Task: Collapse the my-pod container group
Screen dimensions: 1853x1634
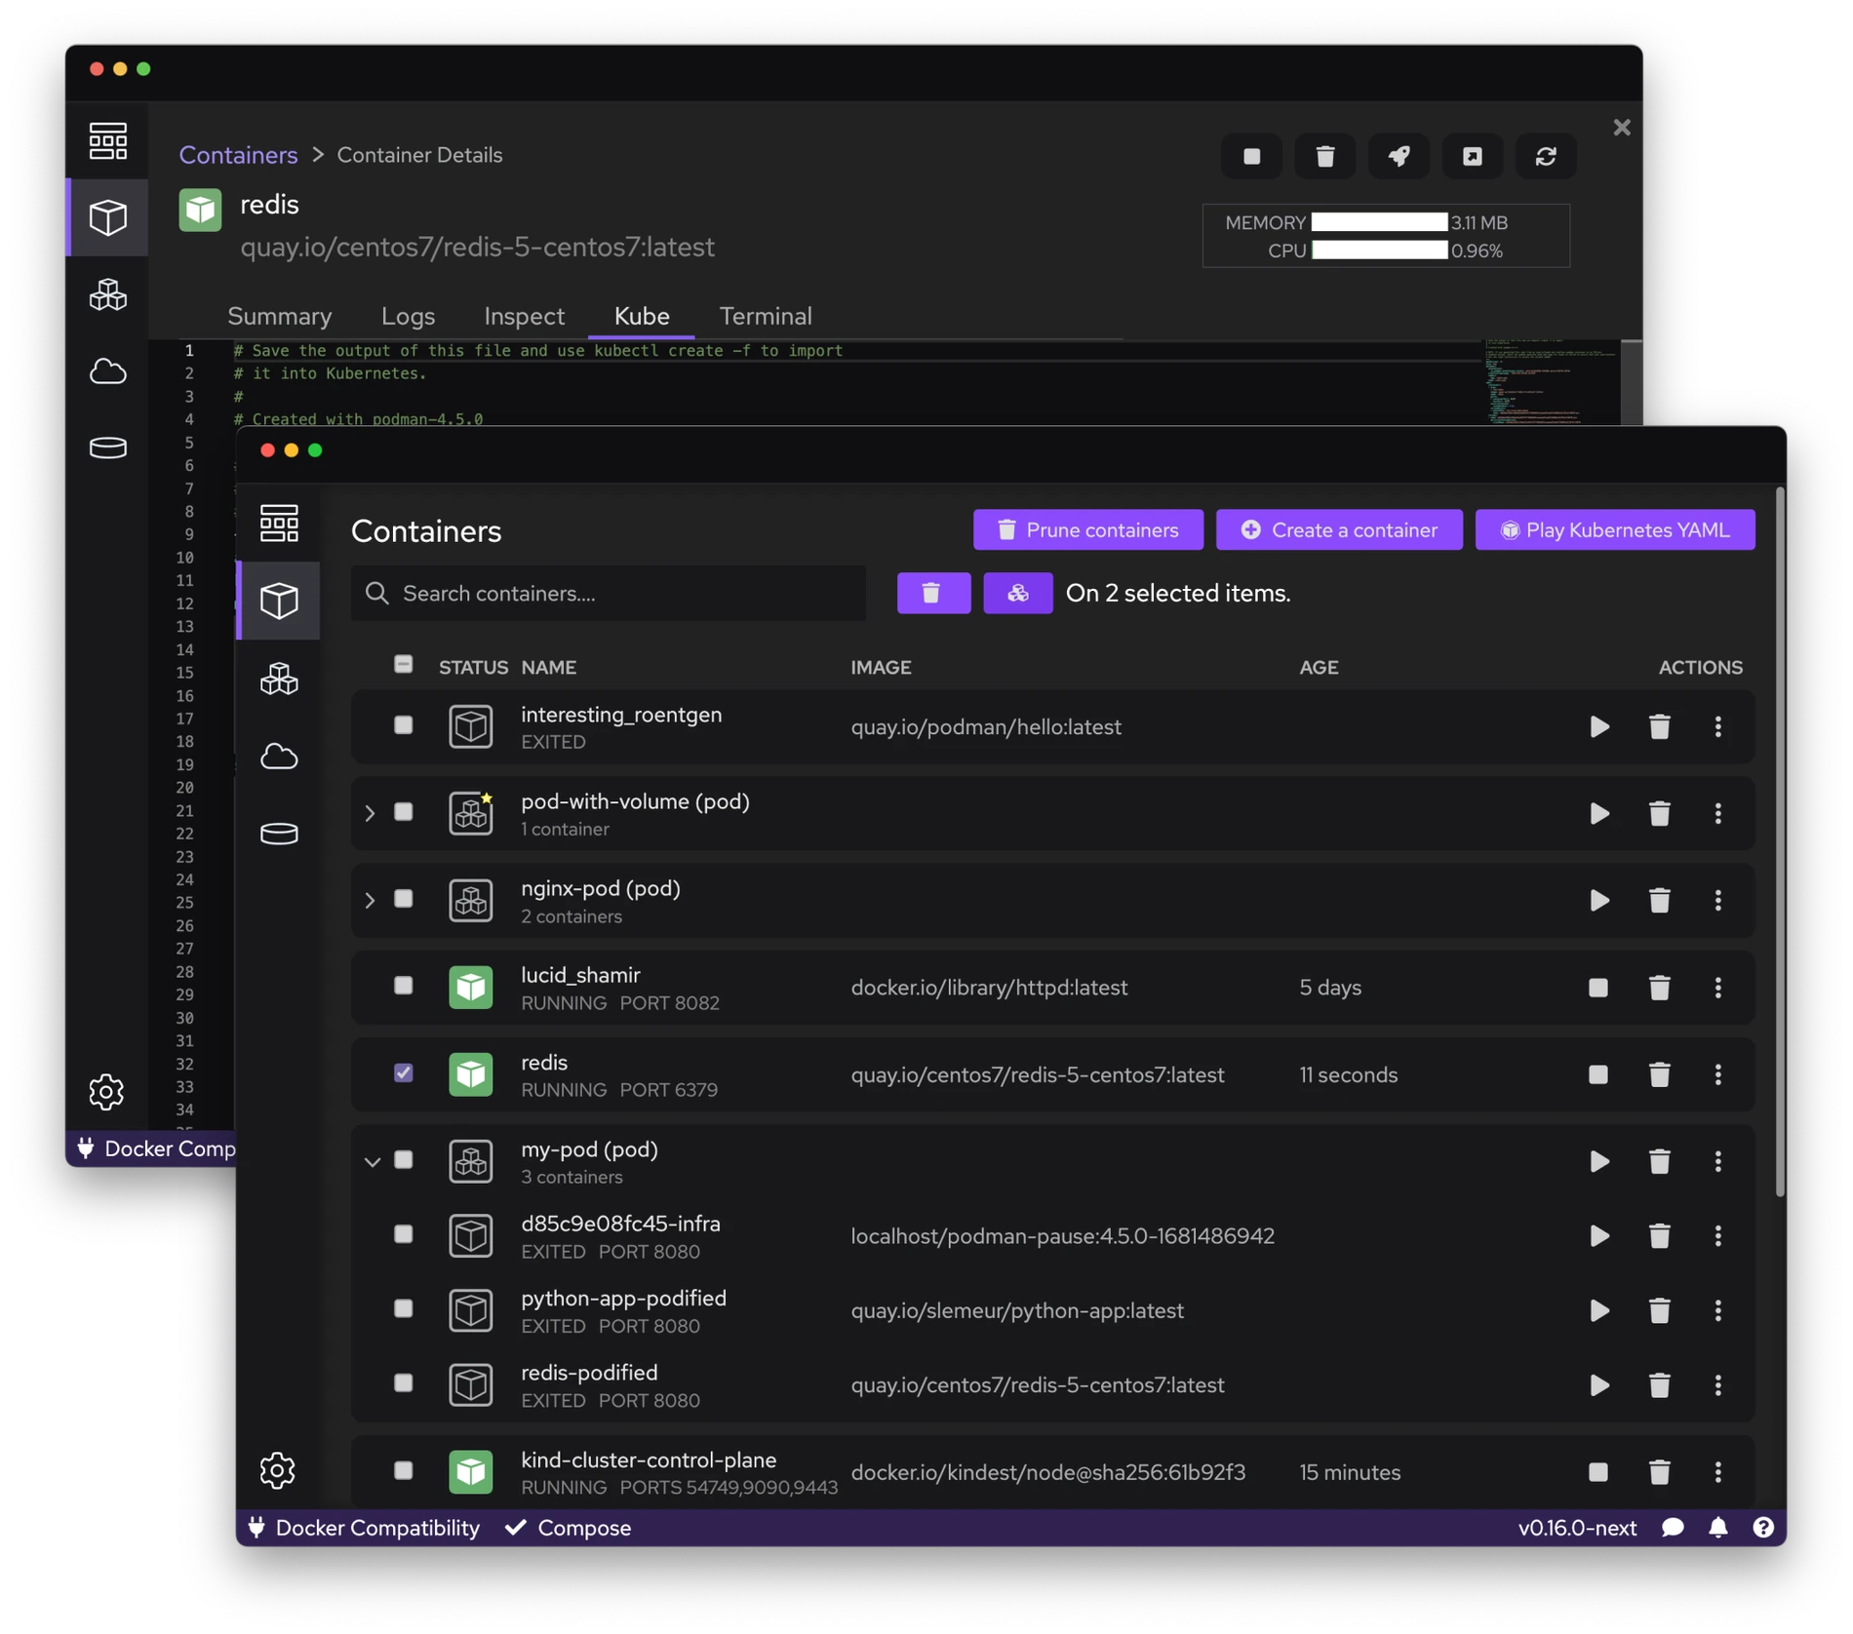Action: click(x=372, y=1161)
